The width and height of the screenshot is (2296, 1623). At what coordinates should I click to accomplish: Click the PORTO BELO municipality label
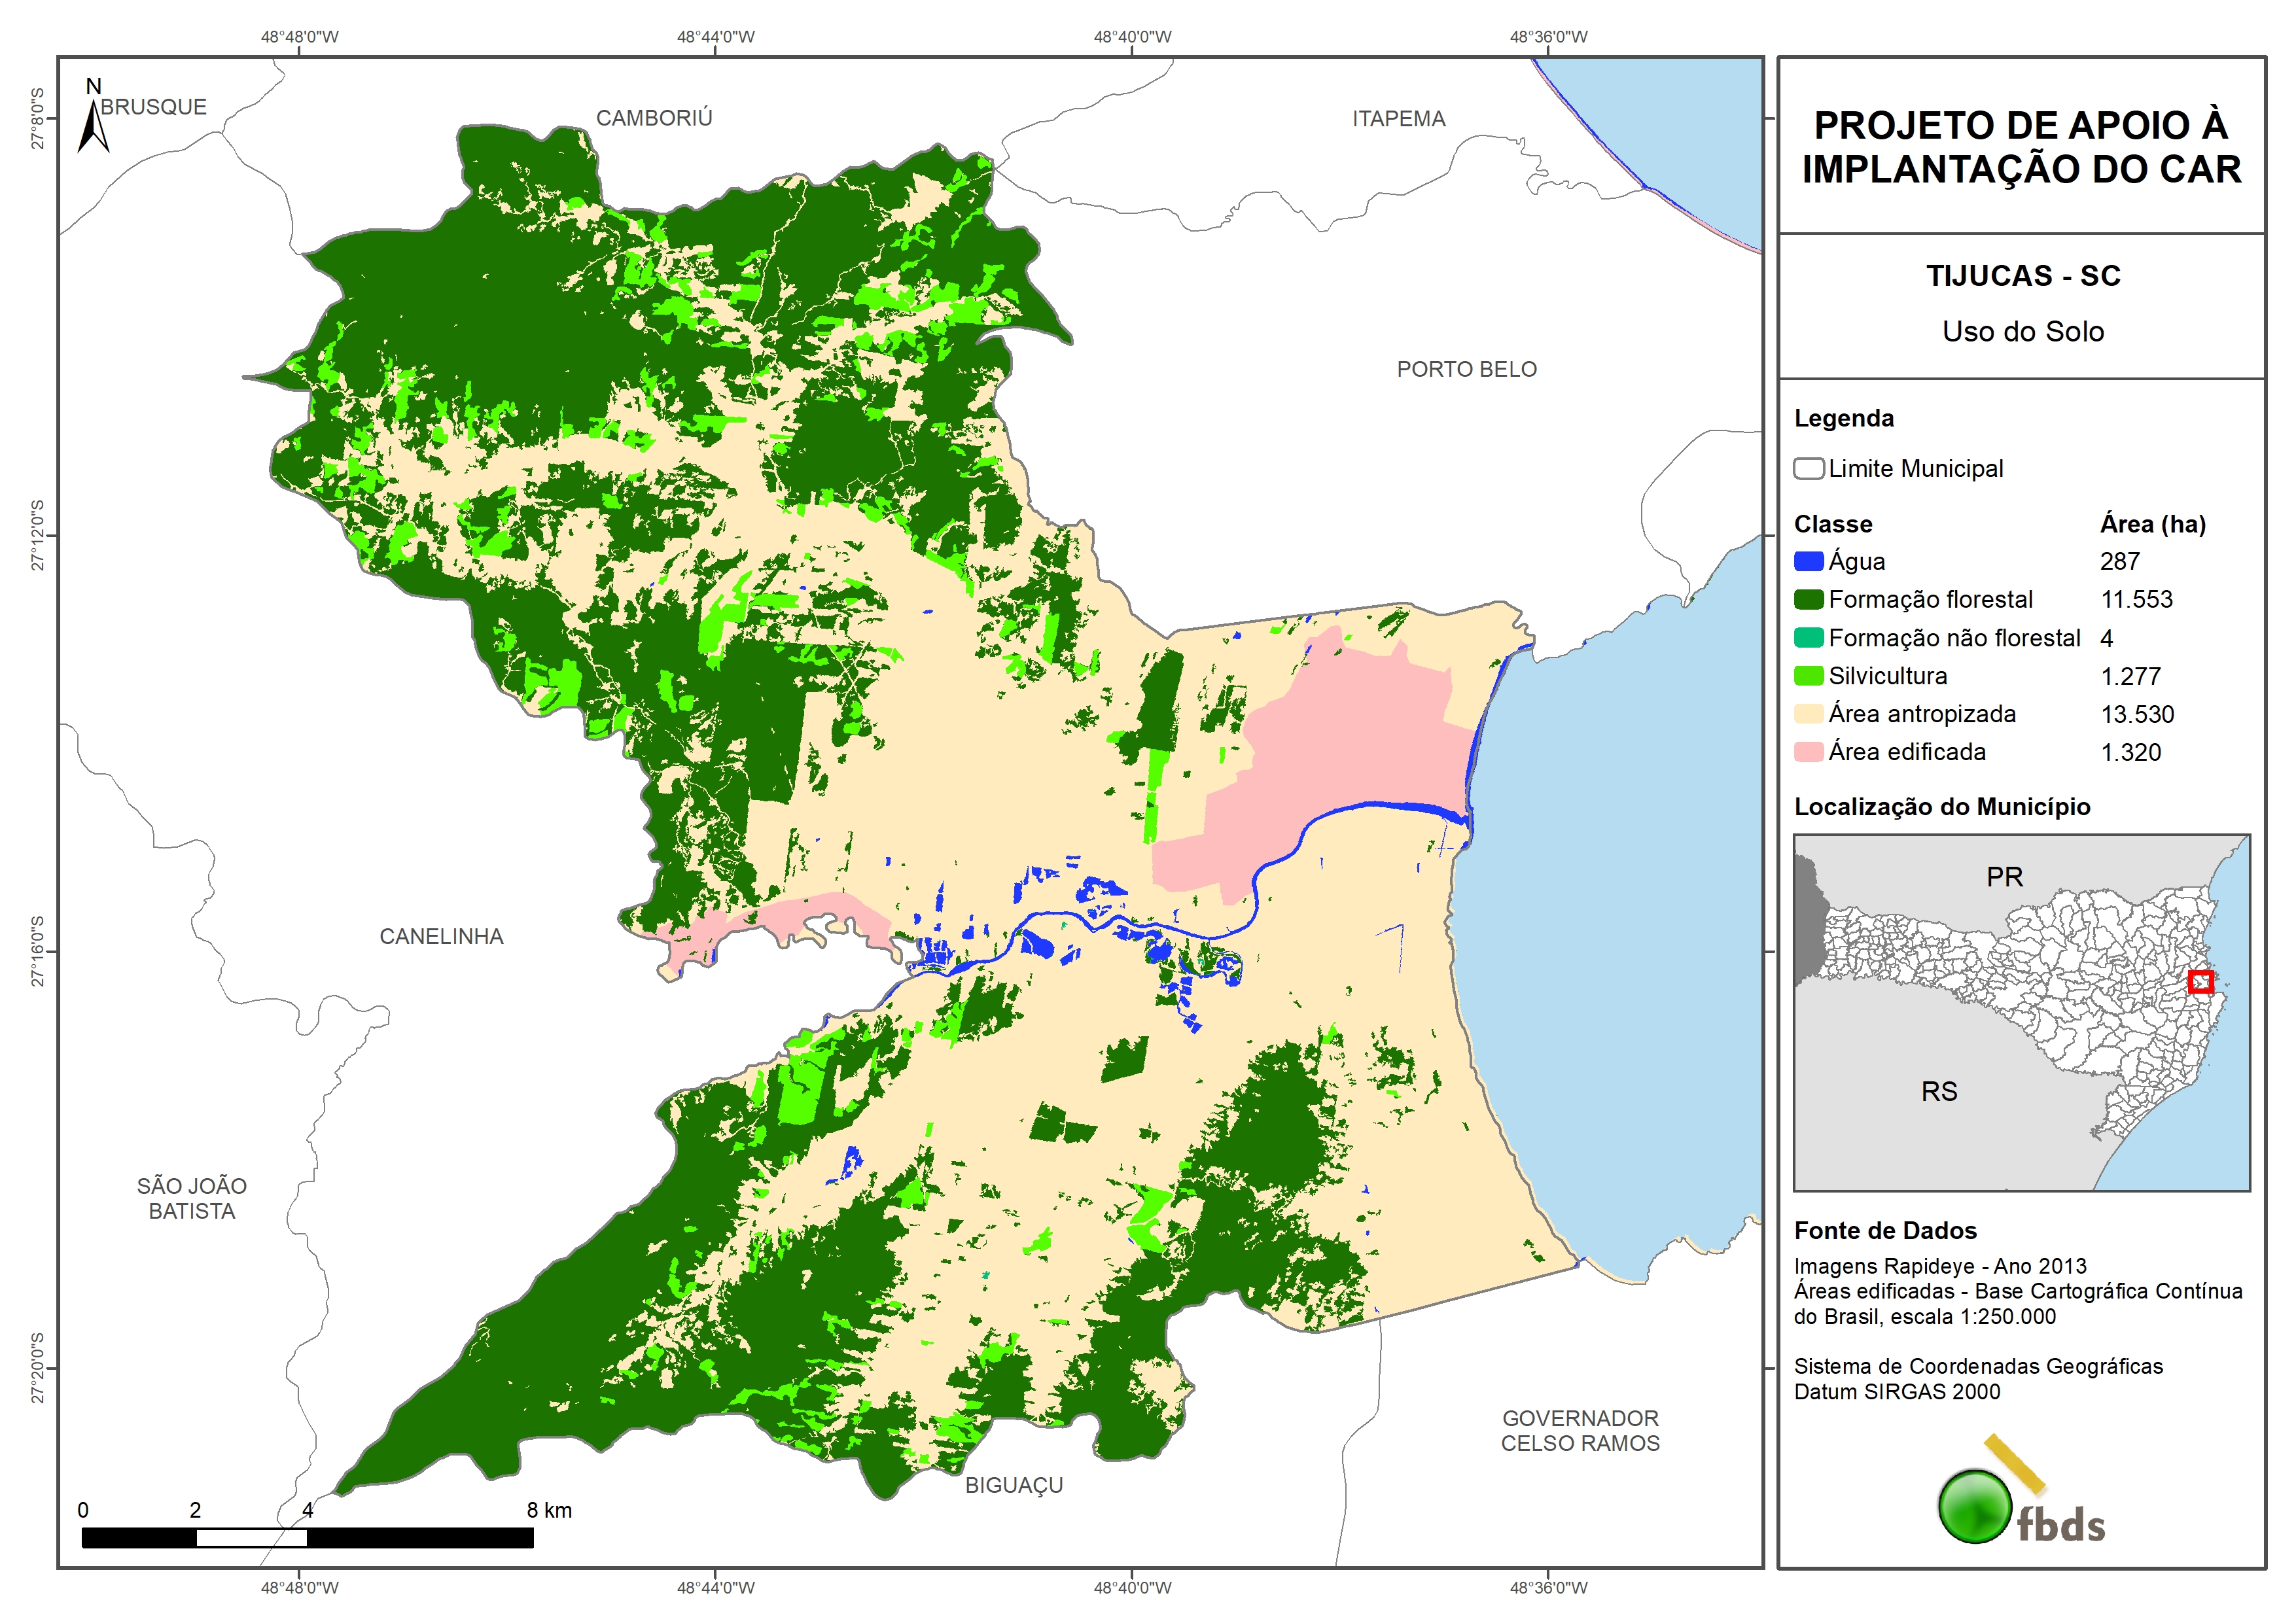(1466, 369)
